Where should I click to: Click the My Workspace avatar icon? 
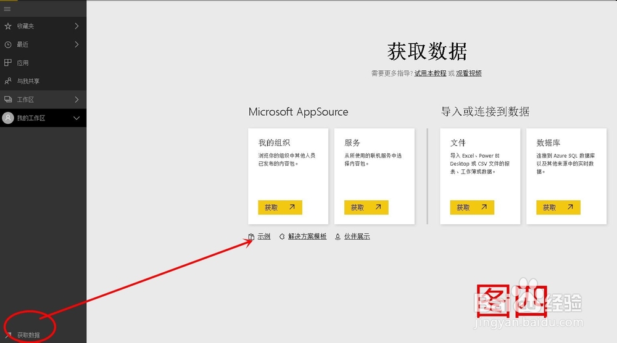(8, 118)
